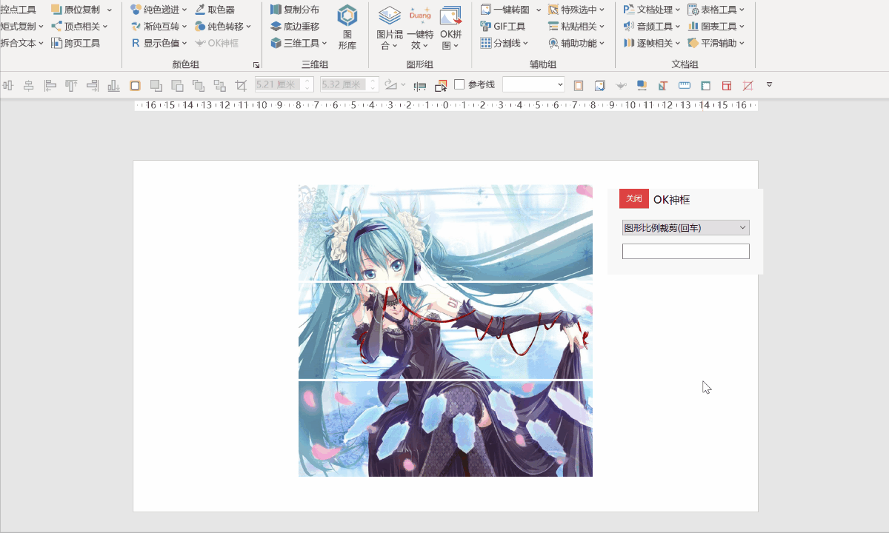Open the 辅助功能 menu
889x533 pixels.
click(x=576, y=43)
